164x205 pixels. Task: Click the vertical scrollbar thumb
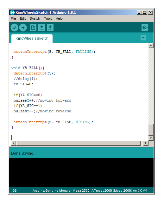151,130
